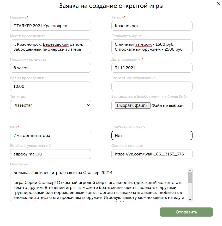Click inside the Описание text area
This screenshot has height=226, width=222.
[x=99, y=185]
